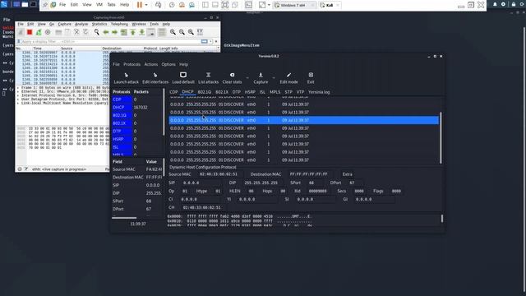Click lock icon in top panel

514,4
